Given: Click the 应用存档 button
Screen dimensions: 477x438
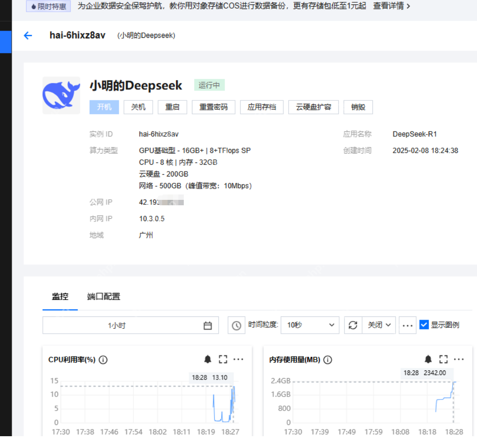Looking at the screenshot, I should click(262, 107).
